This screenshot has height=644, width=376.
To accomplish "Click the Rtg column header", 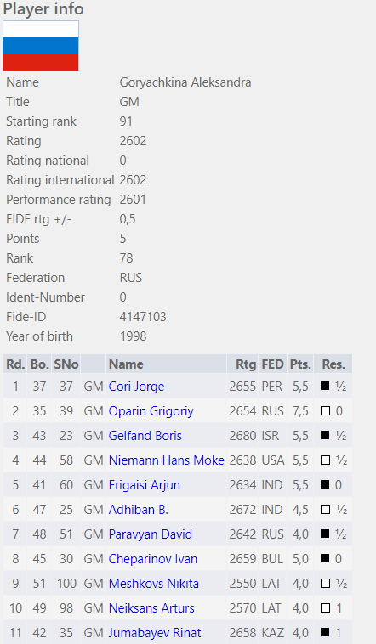I will 246,364.
